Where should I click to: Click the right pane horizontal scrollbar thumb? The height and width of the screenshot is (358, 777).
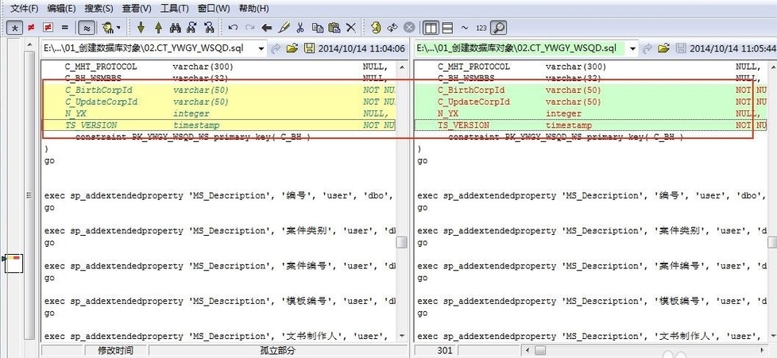coord(540,350)
